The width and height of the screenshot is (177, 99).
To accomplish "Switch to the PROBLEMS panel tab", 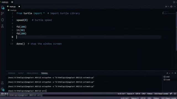I will point(12,73).
